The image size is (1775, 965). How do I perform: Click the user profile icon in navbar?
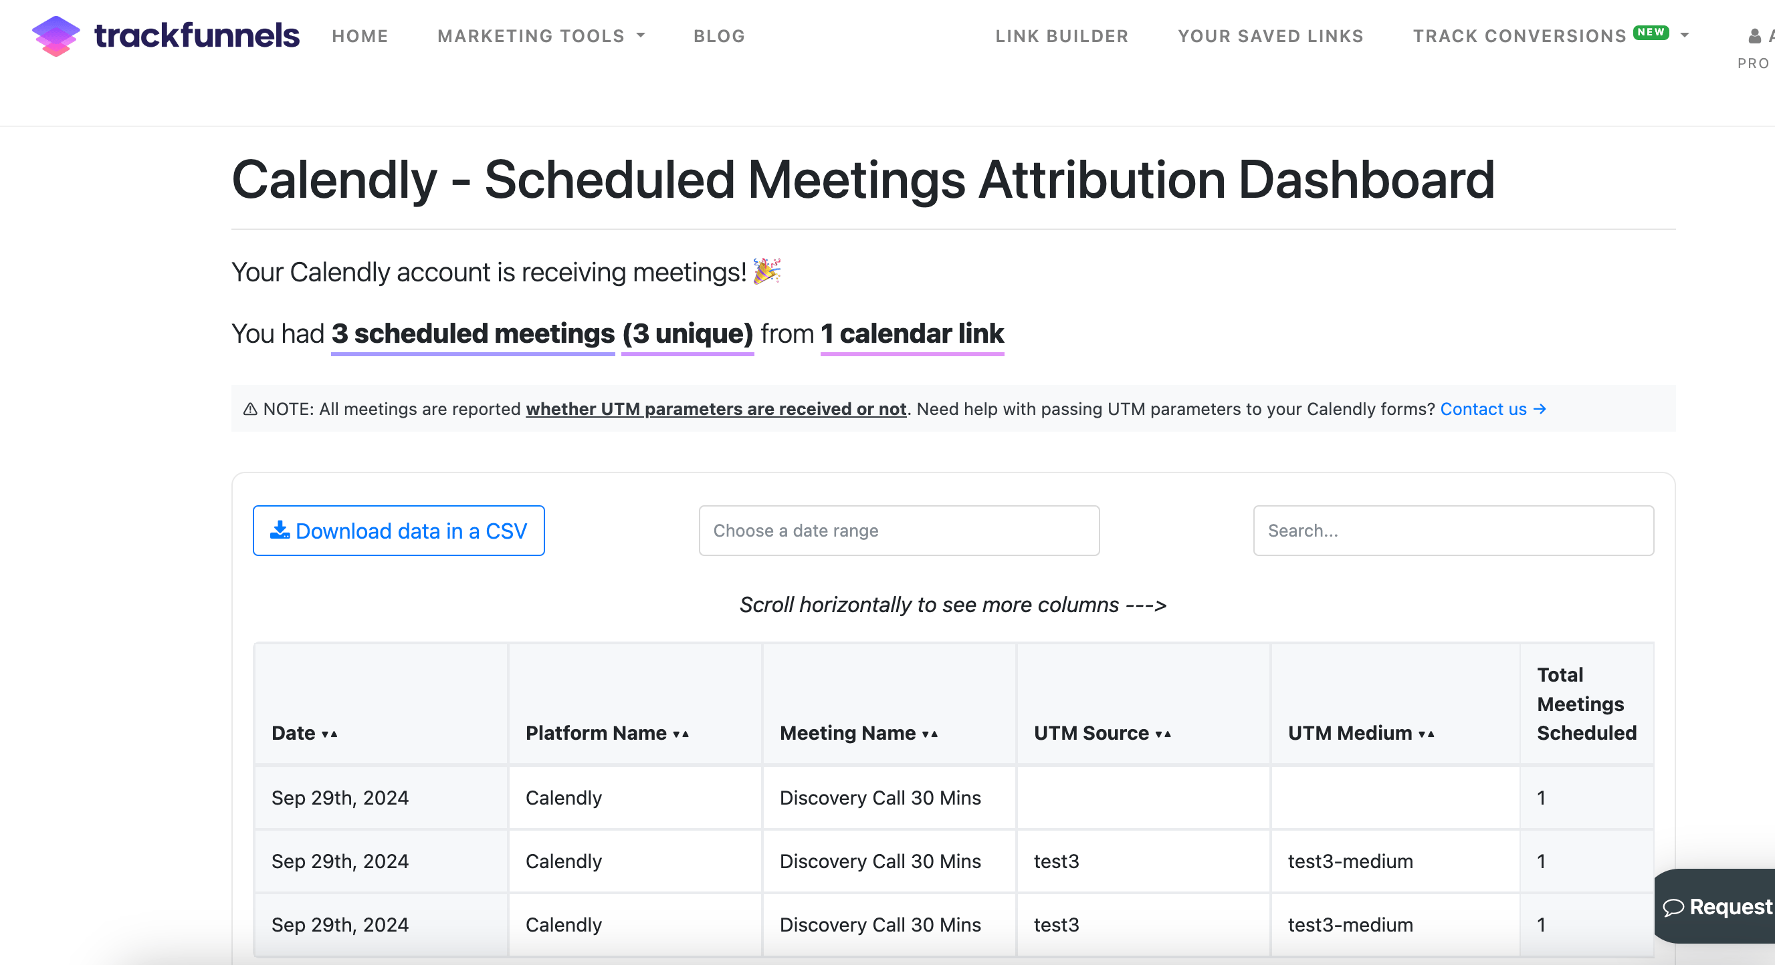point(1754,36)
